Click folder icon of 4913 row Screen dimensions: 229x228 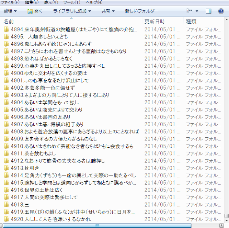(x=6, y=168)
